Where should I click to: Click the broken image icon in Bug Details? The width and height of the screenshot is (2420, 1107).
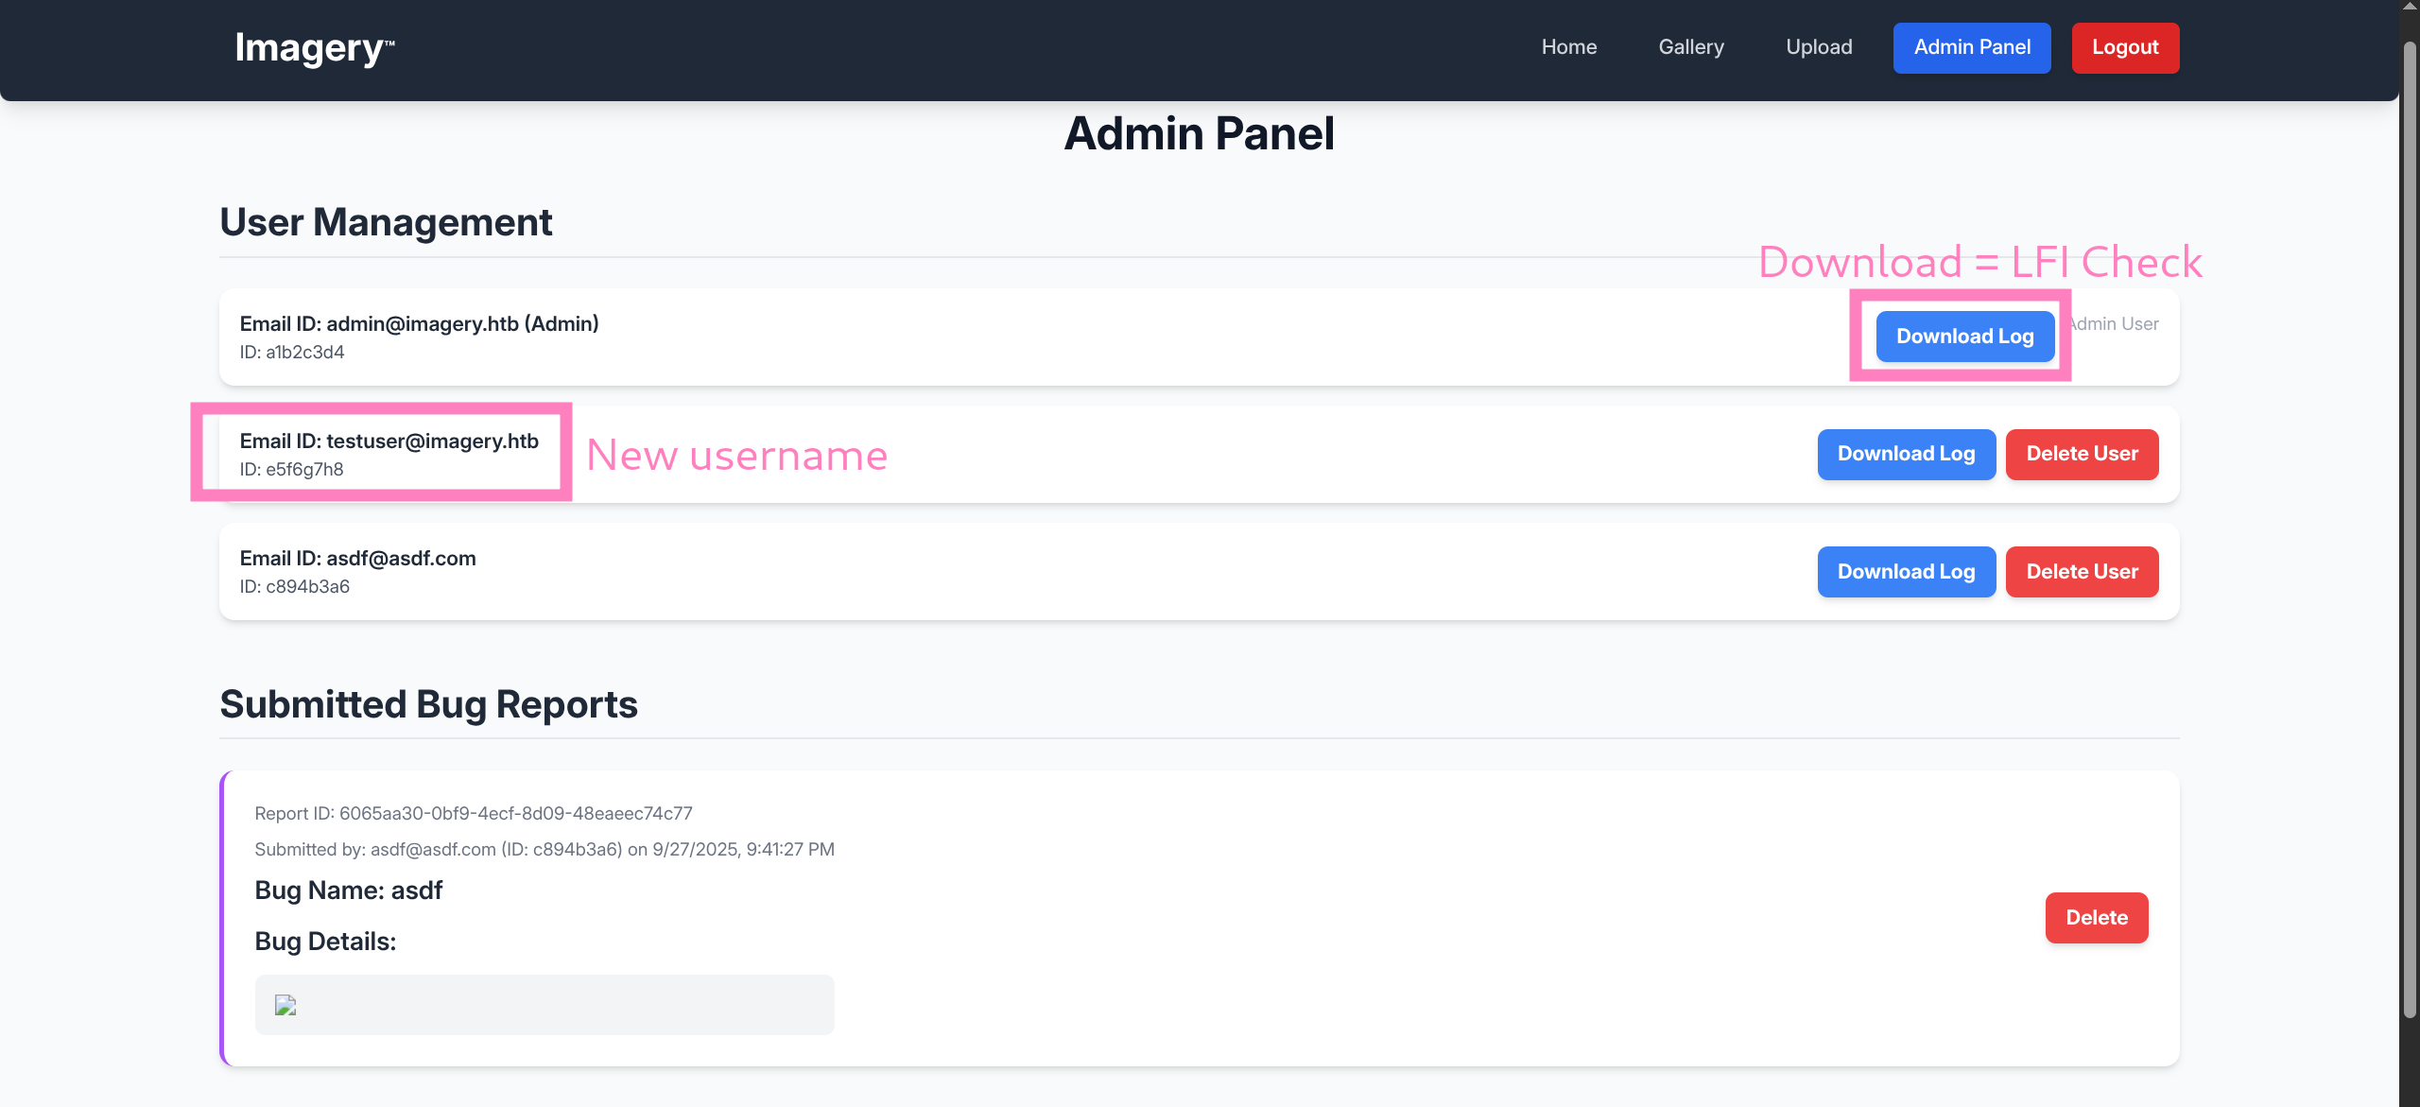[285, 1005]
